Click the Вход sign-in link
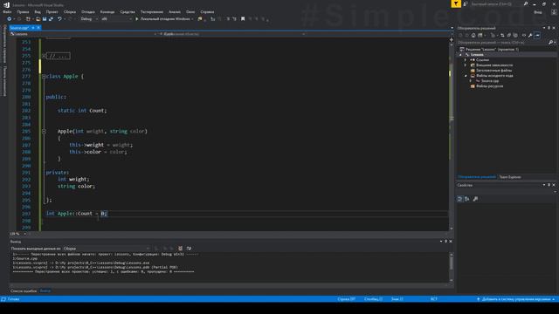559x314 pixels. [538, 12]
